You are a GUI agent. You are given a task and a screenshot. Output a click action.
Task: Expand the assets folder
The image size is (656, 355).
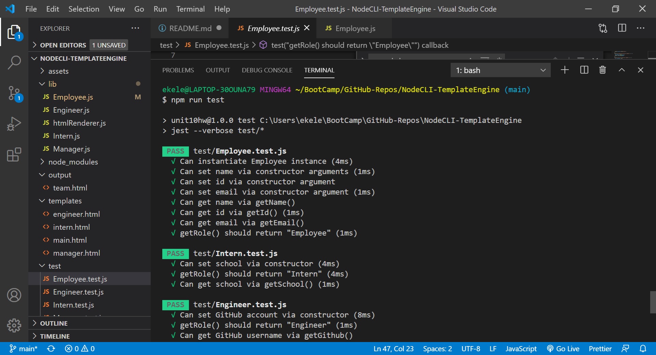(90, 71)
